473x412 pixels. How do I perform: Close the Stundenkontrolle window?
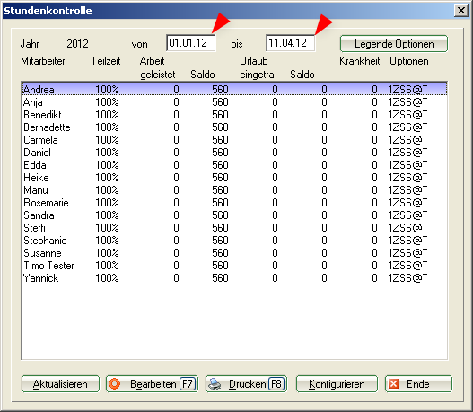click(461, 11)
